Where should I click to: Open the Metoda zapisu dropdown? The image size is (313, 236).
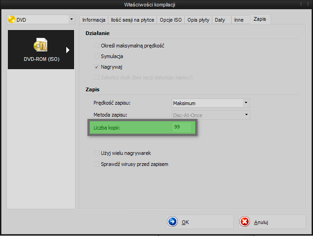(x=211, y=115)
